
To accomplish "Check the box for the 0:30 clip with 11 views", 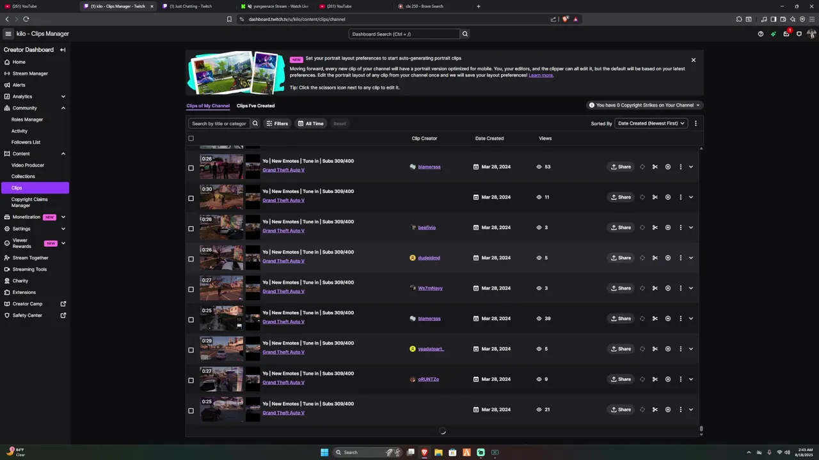I will tap(191, 198).
